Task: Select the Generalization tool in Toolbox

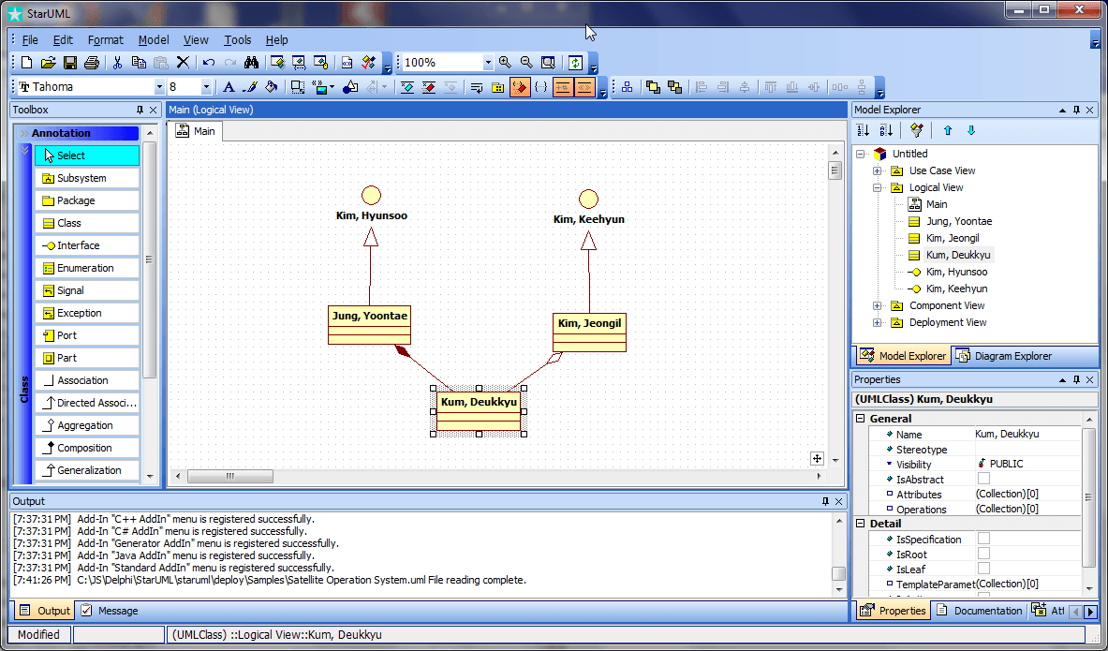Action: point(86,470)
